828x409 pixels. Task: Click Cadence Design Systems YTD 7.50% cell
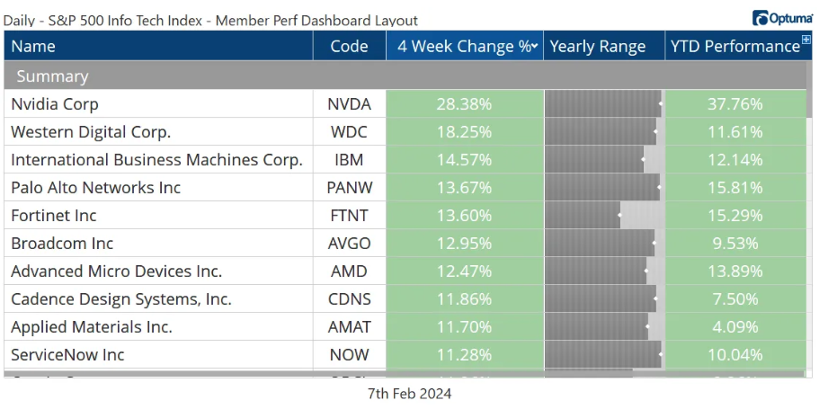pos(735,299)
